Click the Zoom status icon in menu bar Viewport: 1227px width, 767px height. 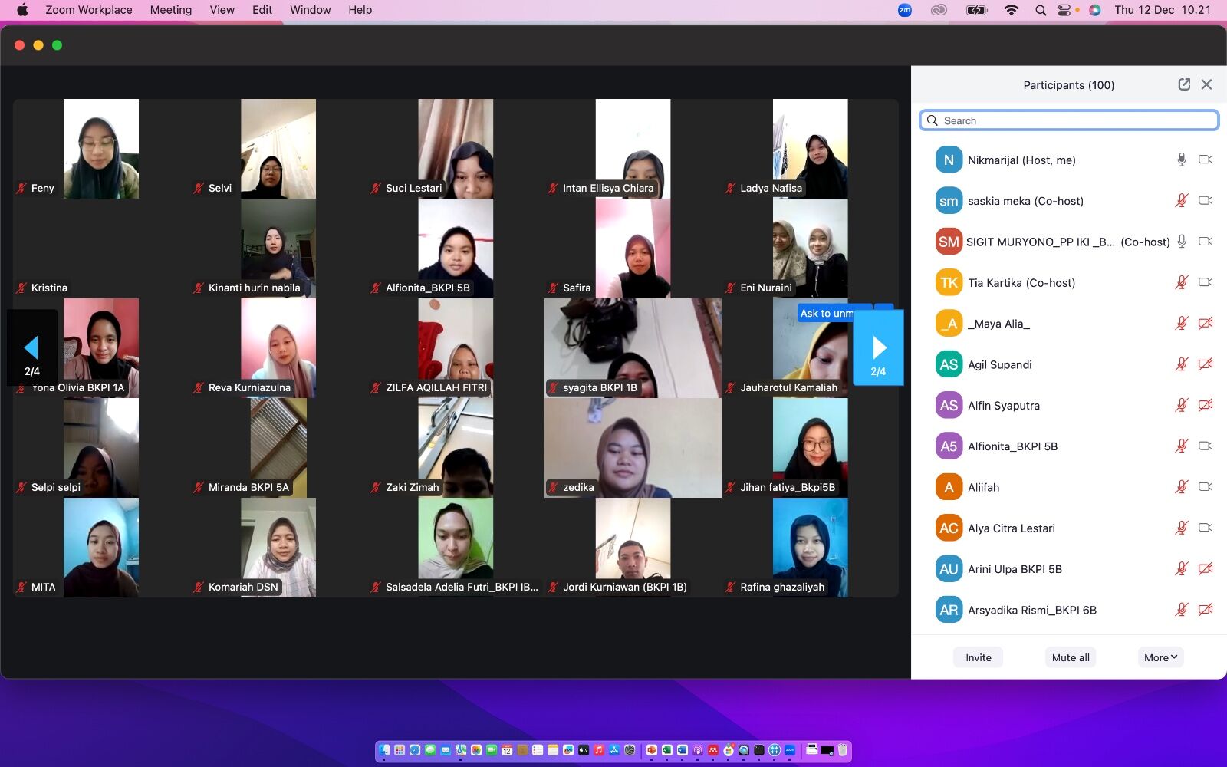pyautogui.click(x=905, y=10)
